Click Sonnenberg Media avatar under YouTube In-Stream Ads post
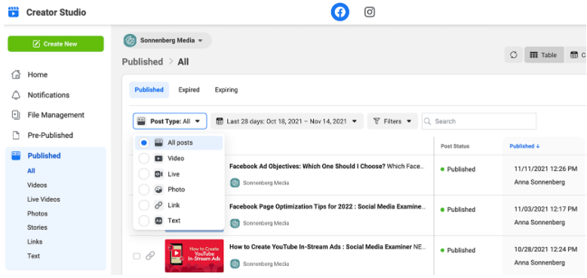The height and width of the screenshot is (278, 587). pos(235,264)
